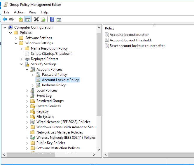The width and height of the screenshot is (194, 165).
Task: Open Help via the question mark icon
Action: (x=52, y=20)
